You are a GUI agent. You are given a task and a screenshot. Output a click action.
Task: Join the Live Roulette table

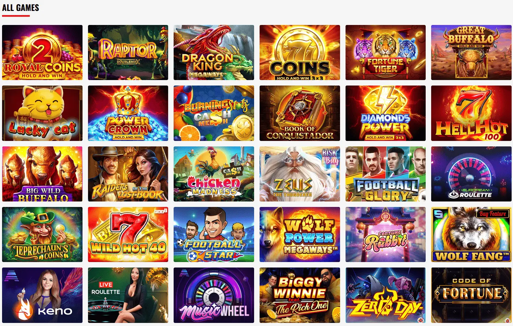[x=128, y=295]
